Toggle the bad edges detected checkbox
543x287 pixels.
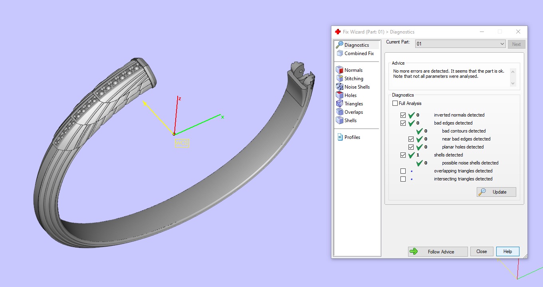[403, 123]
